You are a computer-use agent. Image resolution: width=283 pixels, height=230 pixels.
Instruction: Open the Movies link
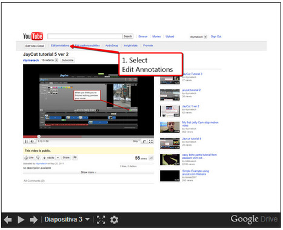coord(156,36)
